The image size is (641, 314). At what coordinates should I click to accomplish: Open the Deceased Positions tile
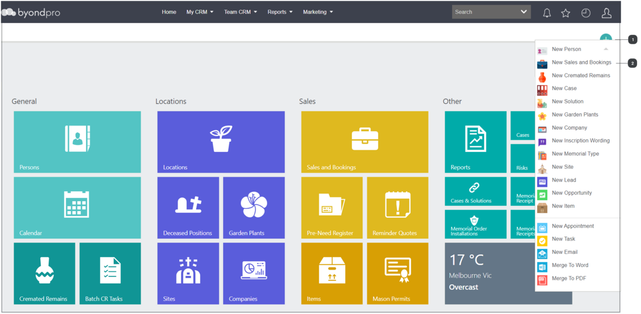click(188, 207)
